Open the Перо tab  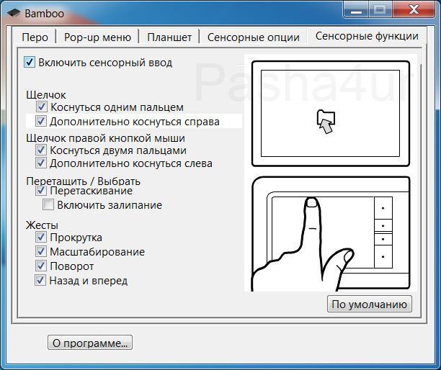pos(35,37)
